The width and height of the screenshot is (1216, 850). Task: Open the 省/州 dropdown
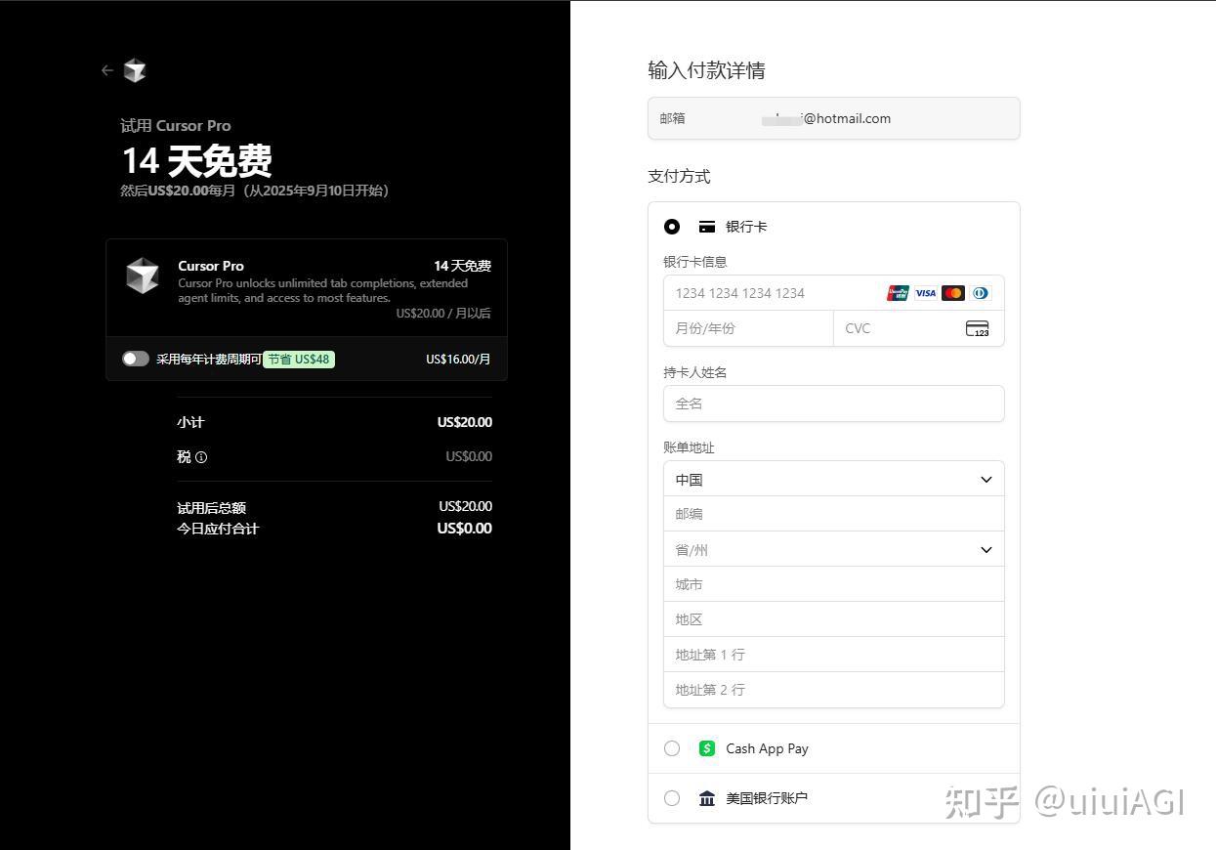coord(833,549)
